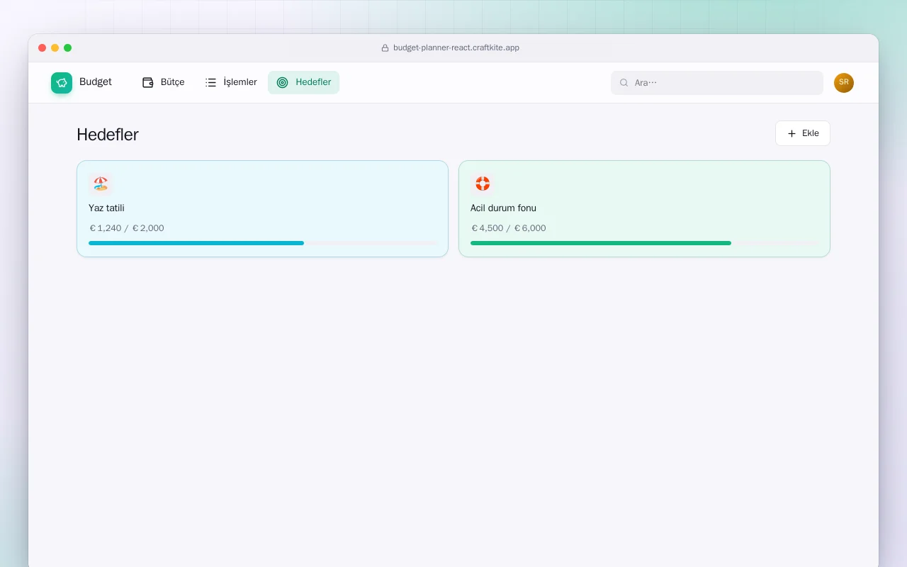Click the list icon beside İşlemler
Screen dimensions: 907x567
pos(210,82)
